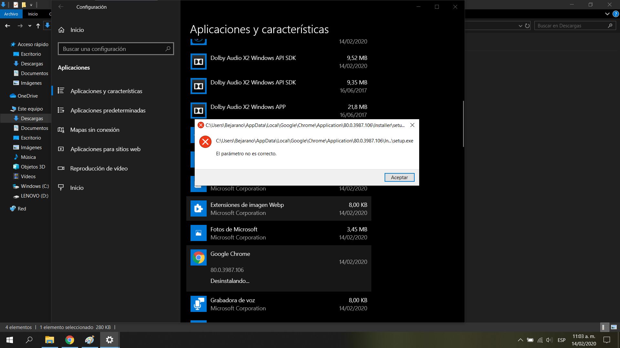Open the Archivo tab in File Explorer
This screenshot has width=620, height=348.
tap(11, 14)
